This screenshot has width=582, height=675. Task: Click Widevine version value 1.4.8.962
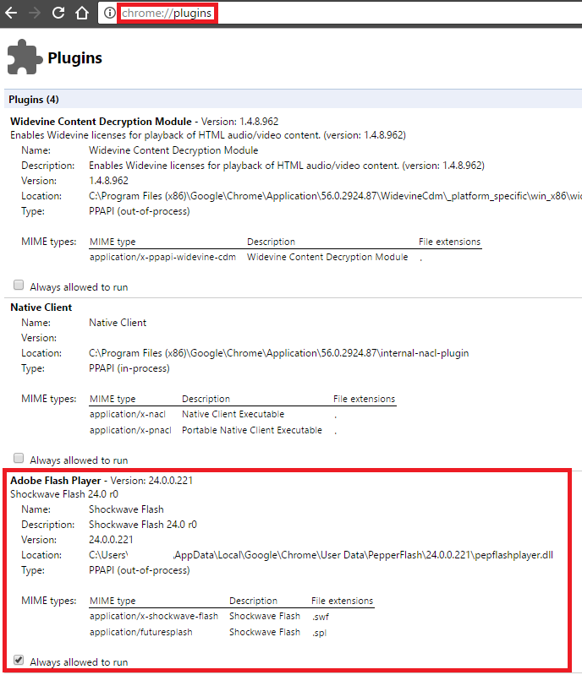108,181
